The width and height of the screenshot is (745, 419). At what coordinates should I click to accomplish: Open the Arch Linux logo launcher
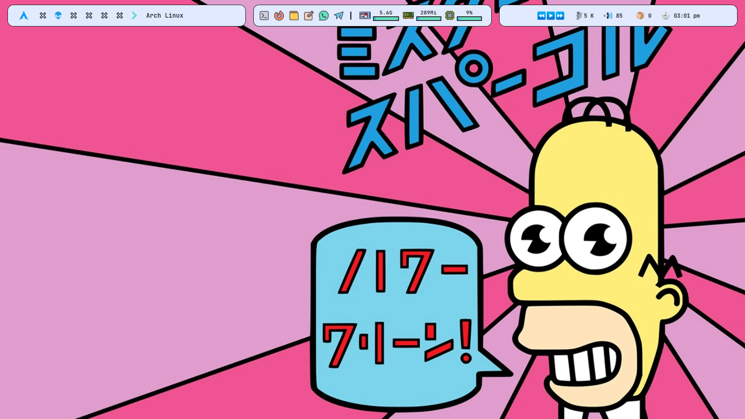(24, 16)
